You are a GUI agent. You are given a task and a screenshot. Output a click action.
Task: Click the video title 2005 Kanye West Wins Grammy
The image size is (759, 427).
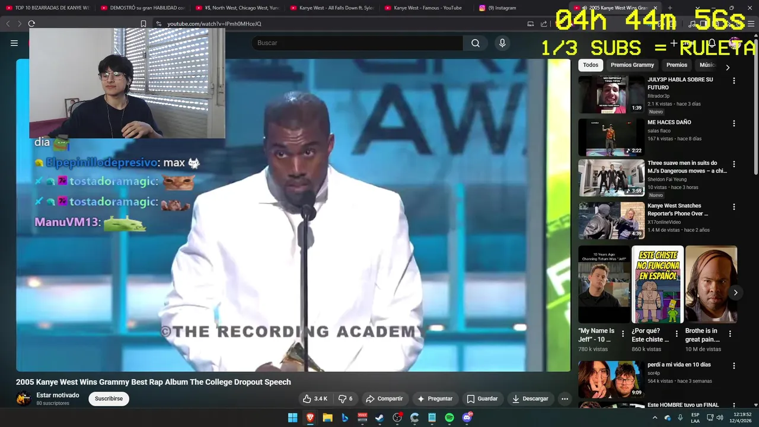coord(154,382)
